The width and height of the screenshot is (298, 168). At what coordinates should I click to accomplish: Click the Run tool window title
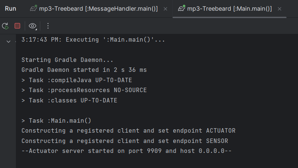[10, 9]
